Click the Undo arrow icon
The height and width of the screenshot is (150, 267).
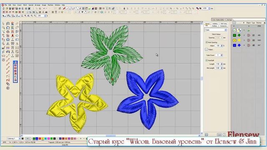[x=44, y=8]
